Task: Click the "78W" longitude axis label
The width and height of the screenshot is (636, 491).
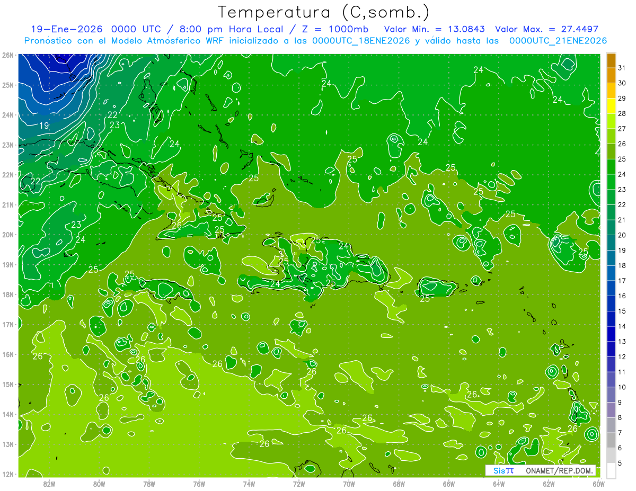Action: point(149,483)
